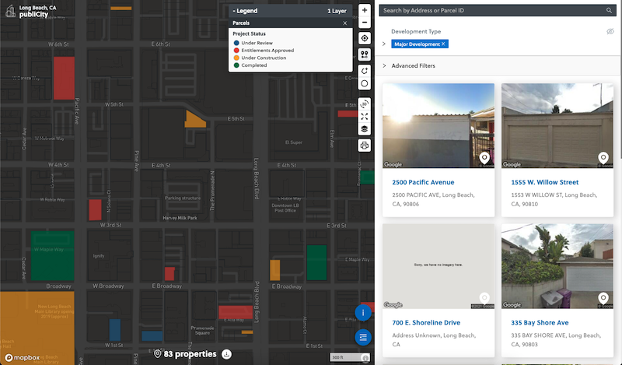Click the Under Review blue legend swatch
Screen dimensions: 622x365
(x=236, y=43)
